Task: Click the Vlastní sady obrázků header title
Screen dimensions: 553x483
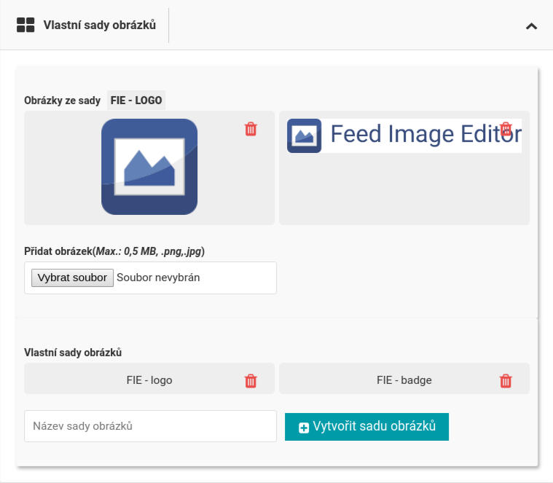Action: coord(100,25)
